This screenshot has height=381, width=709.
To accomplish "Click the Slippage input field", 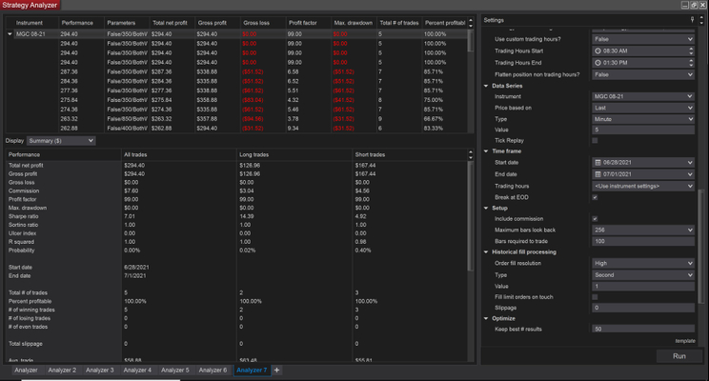I will (x=643, y=308).
